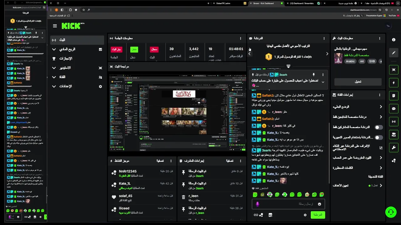This screenshot has width=401, height=225.
Task: Open the Kick hamburger sidebar menu
Action: pyautogui.click(x=55, y=26)
